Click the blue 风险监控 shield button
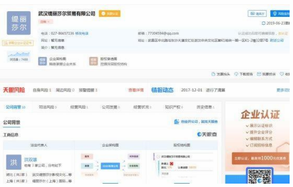This screenshot has height=187, width=293. (280, 13)
